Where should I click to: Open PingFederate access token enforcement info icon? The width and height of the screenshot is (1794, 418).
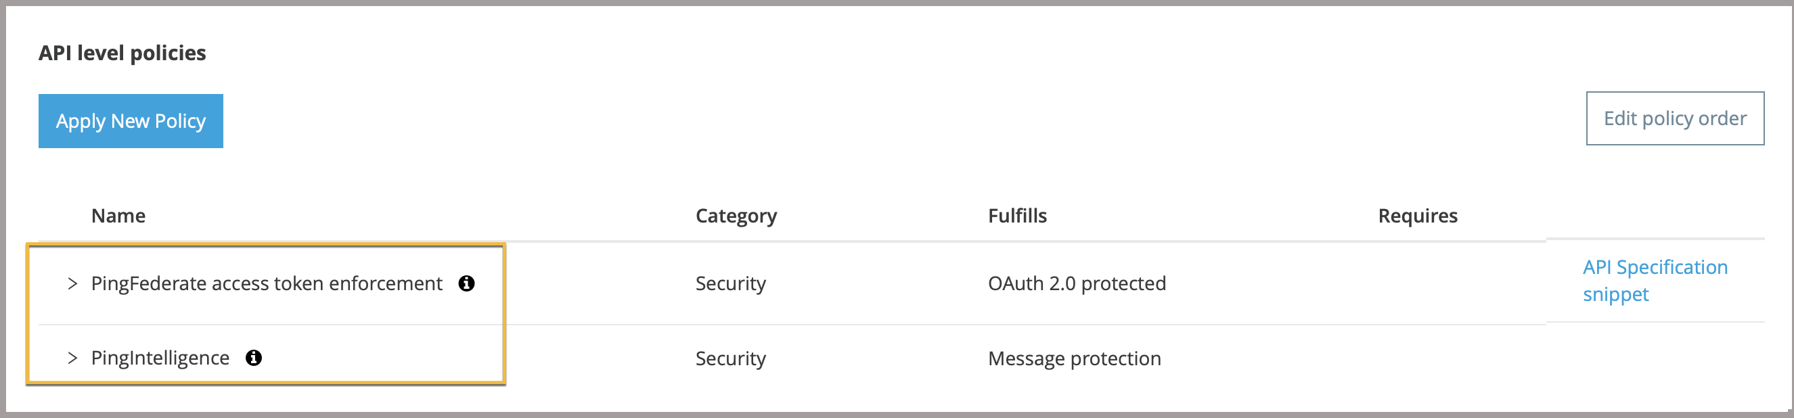point(467,283)
